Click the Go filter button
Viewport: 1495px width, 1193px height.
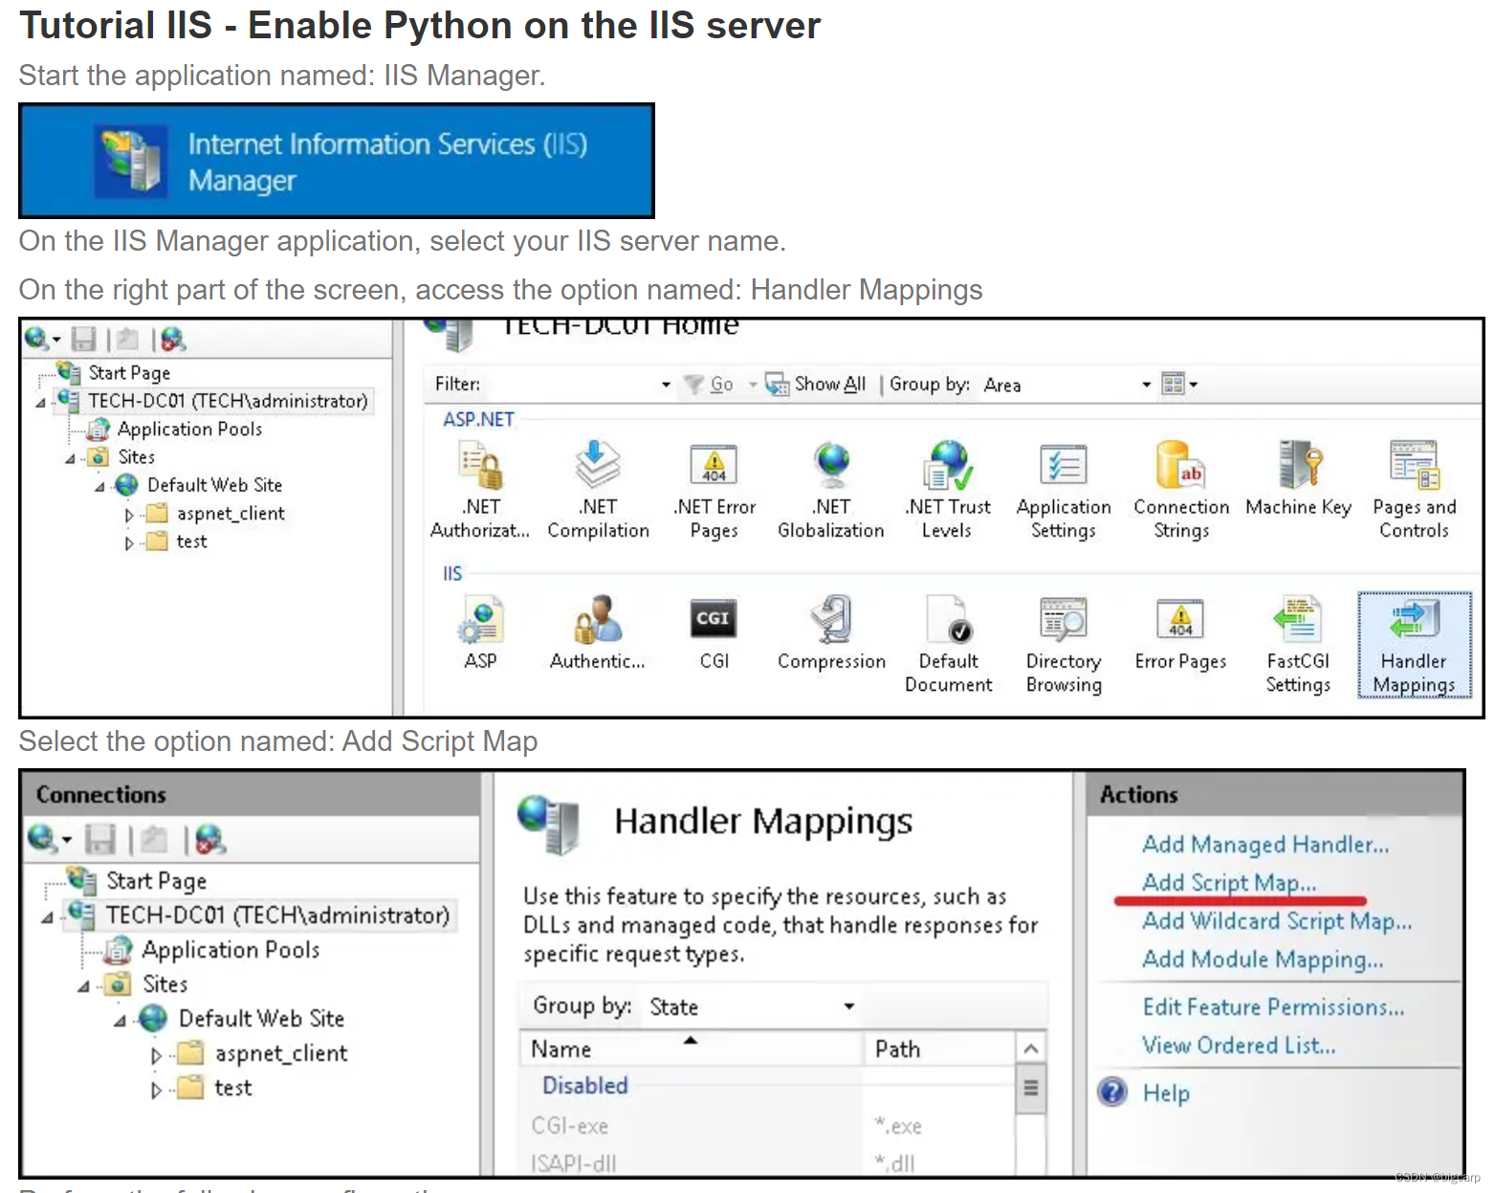point(711,384)
